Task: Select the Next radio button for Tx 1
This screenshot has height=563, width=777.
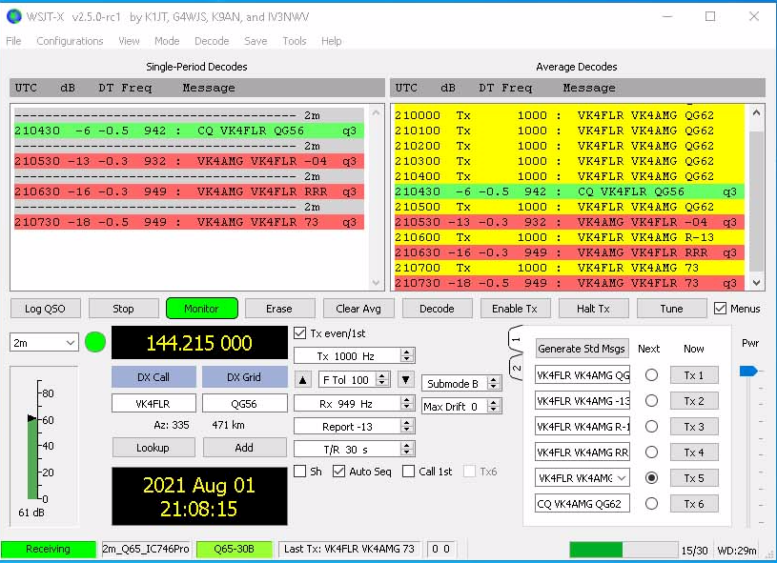Action: click(x=651, y=374)
